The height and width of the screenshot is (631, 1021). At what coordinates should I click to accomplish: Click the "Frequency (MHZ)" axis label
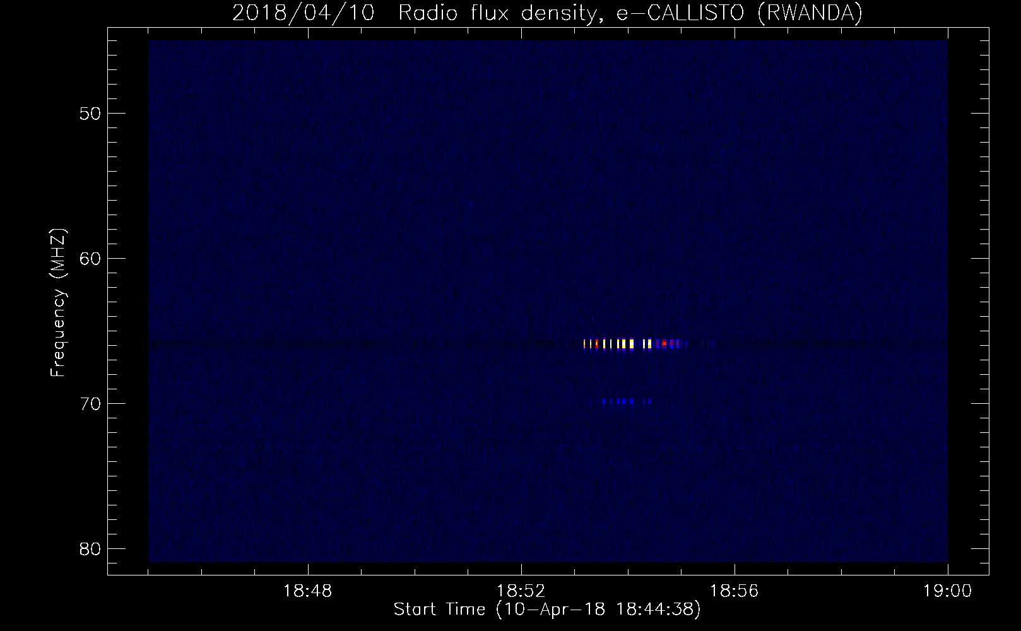click(59, 303)
